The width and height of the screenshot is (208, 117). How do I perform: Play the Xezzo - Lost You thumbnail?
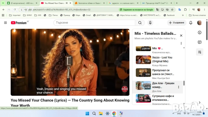pyautogui.click(x=143, y=60)
